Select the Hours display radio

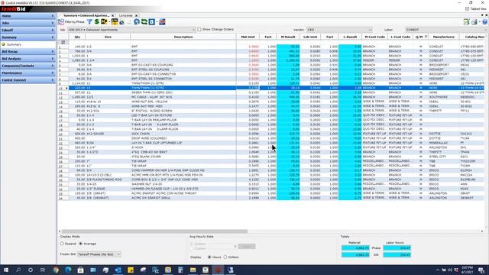pos(209,257)
